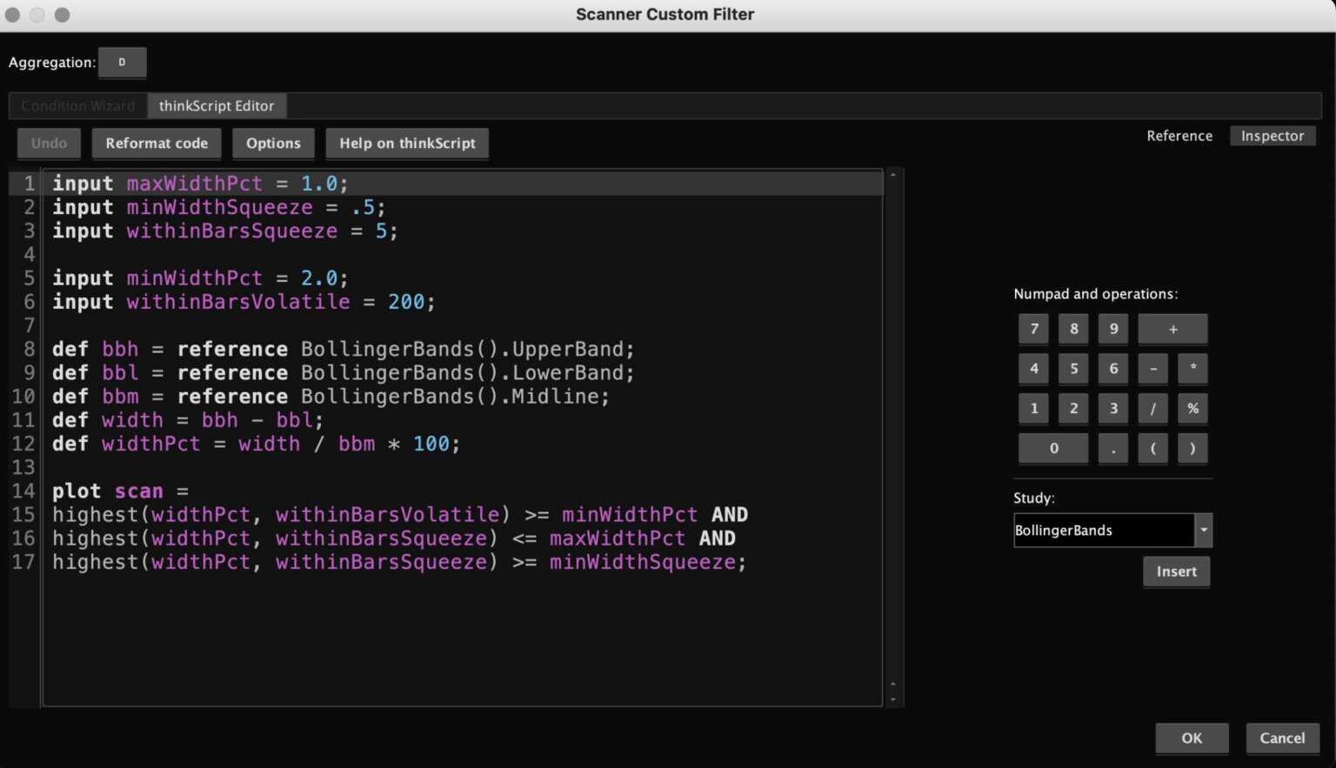Screen dimensions: 1336x768
Task: Insert digit 3 from the numpad
Action: pyautogui.click(x=1113, y=409)
